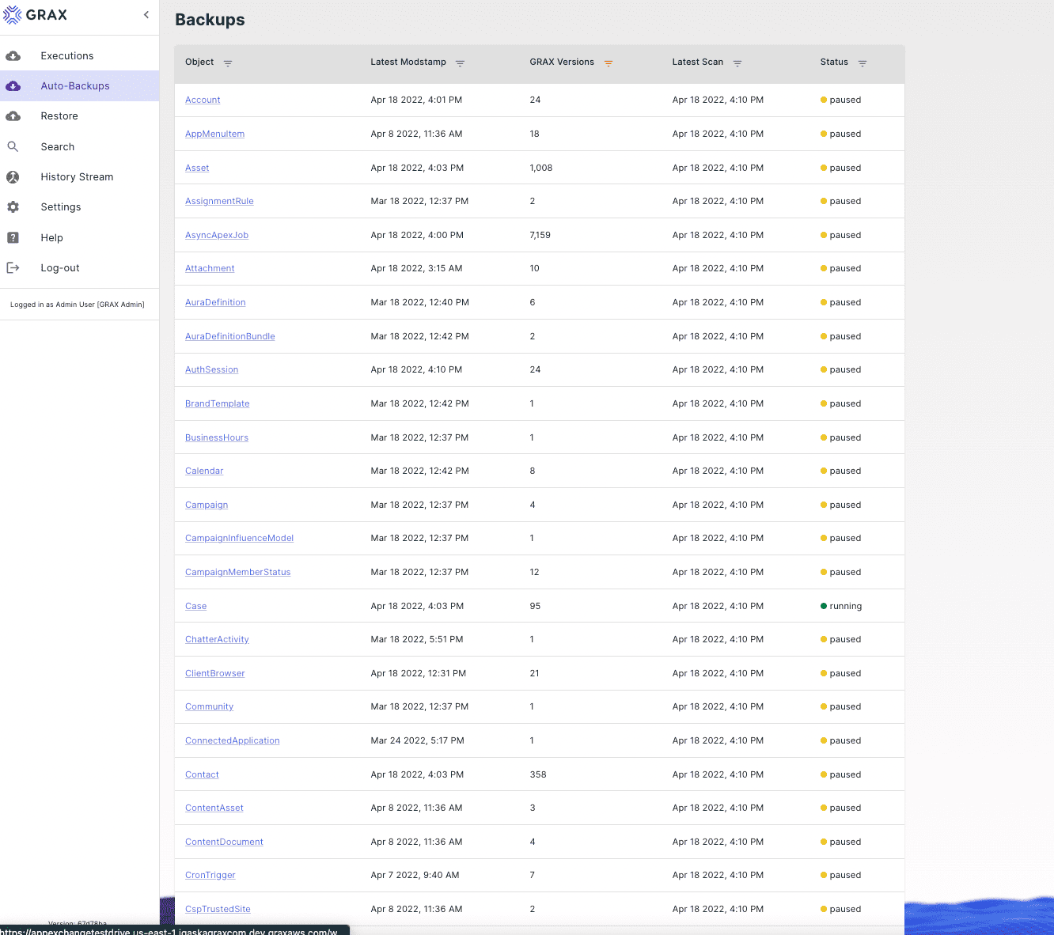Open the AuraDefinitionBundle object link

pos(230,337)
